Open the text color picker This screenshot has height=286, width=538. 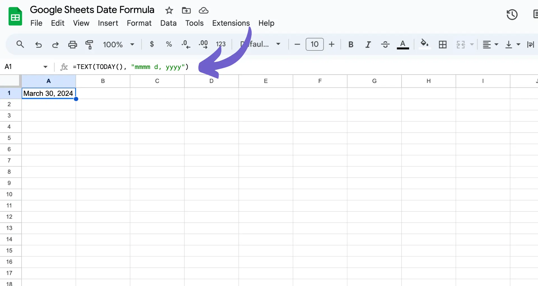point(403,44)
